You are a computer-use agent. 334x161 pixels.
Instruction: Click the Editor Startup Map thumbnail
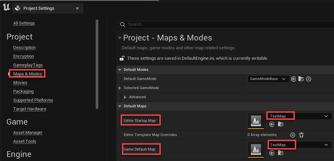(256, 121)
